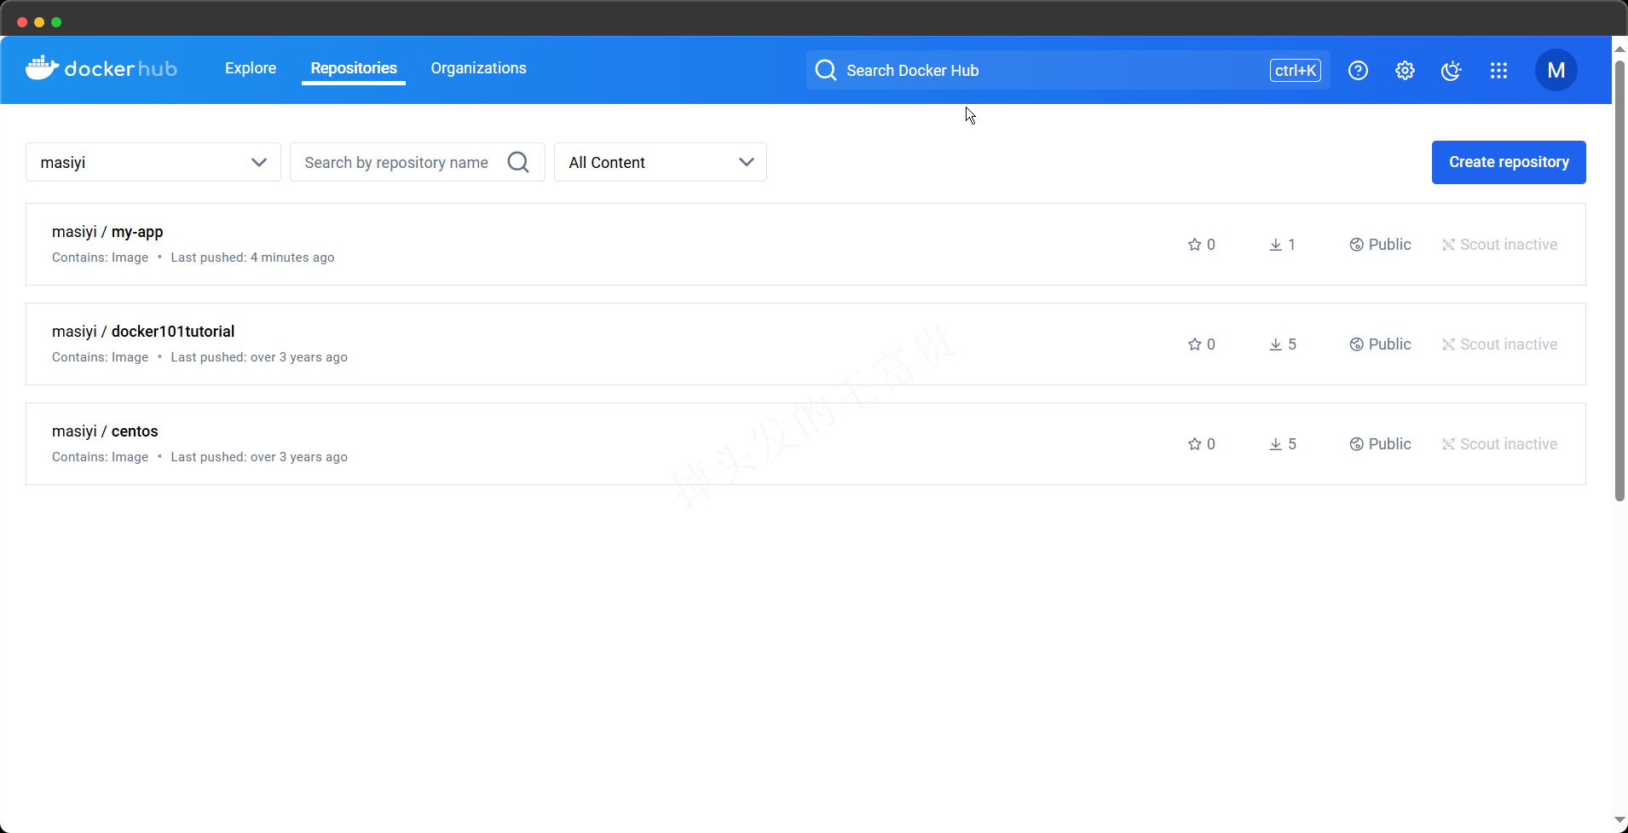Screen dimensions: 1628x833
Task: Click 'Last pushed' text under docker101tutorial
Action: 259,357
